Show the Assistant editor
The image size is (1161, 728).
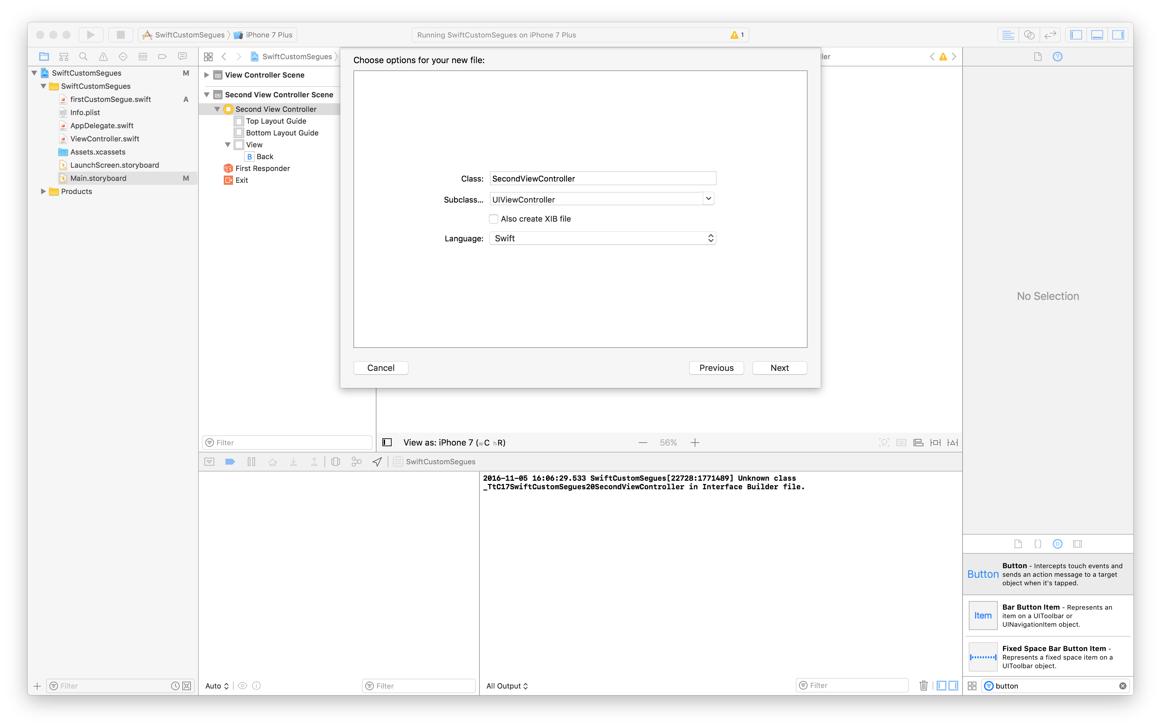[1029, 35]
